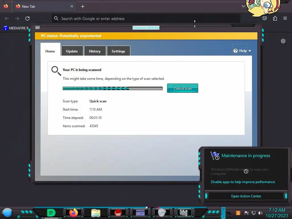Open the MEDIAFIRE bookmark

[x=16, y=28]
